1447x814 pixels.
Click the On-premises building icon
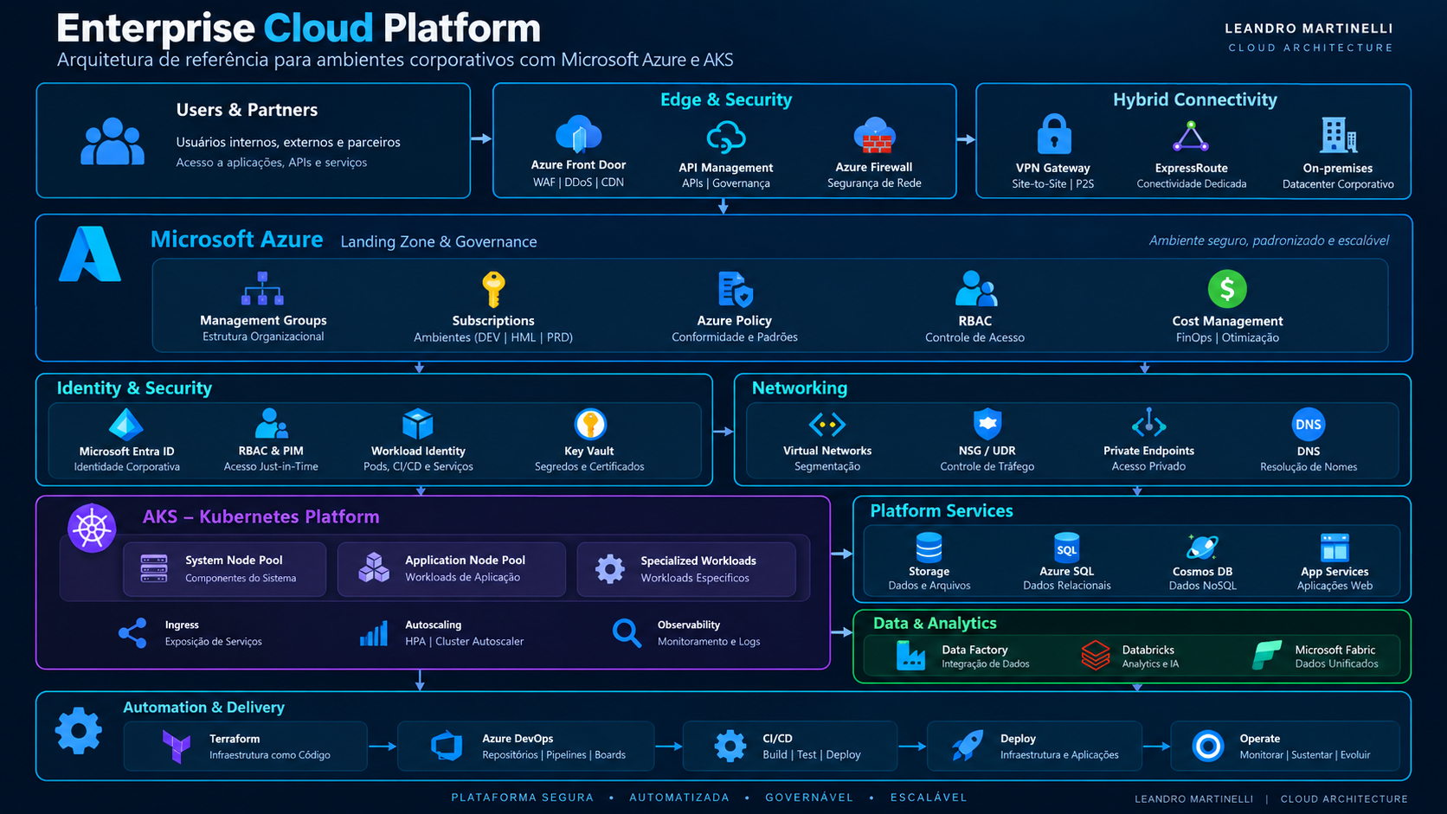point(1338,135)
